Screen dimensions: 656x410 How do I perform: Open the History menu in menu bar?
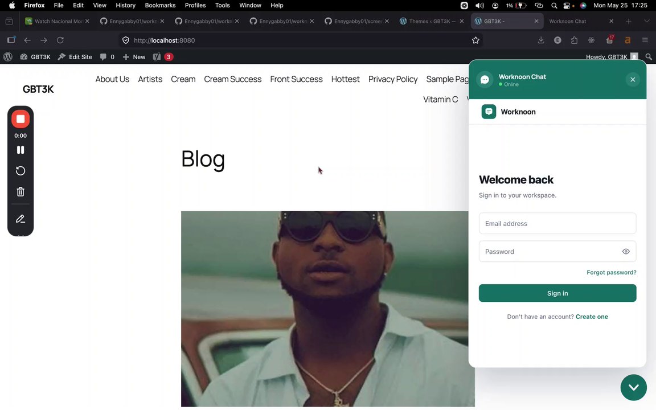[125, 5]
